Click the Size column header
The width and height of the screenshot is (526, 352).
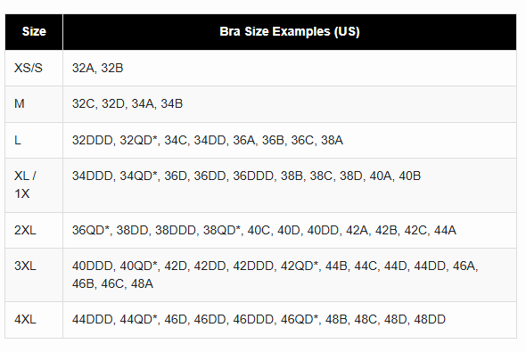34,32
